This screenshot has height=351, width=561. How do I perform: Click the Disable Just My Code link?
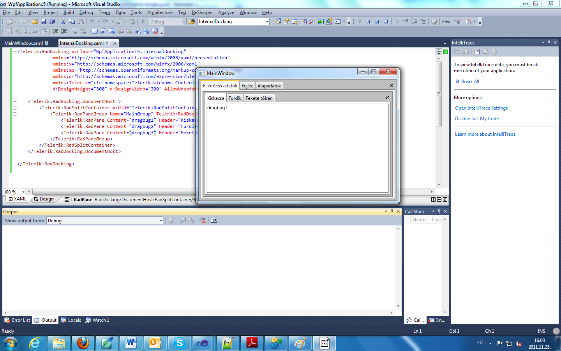(476, 119)
